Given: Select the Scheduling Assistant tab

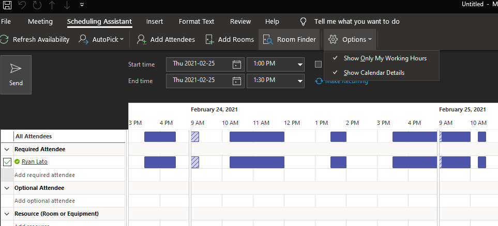Looking at the screenshot, I should [x=99, y=22].
